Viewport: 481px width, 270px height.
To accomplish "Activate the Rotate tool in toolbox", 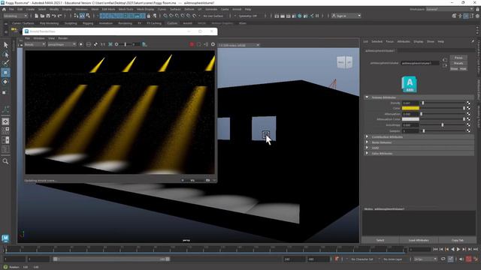I will [x=5, y=82].
